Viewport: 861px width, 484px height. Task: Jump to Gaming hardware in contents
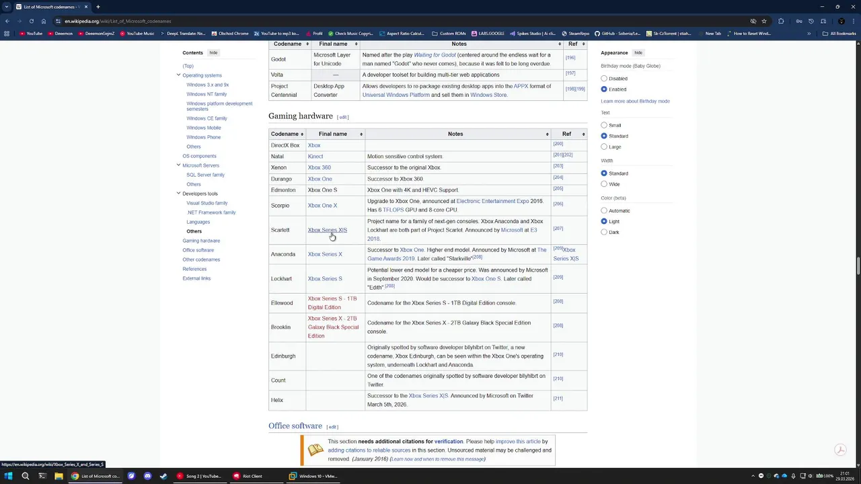click(201, 241)
